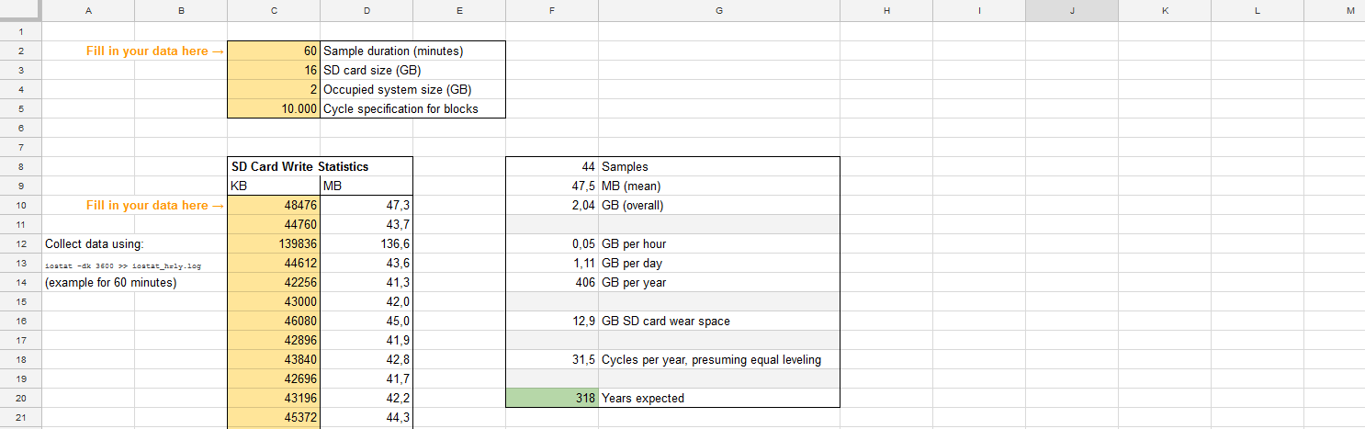This screenshot has height=429, width=1365.
Task: Click row header 8
Action: click(x=20, y=166)
